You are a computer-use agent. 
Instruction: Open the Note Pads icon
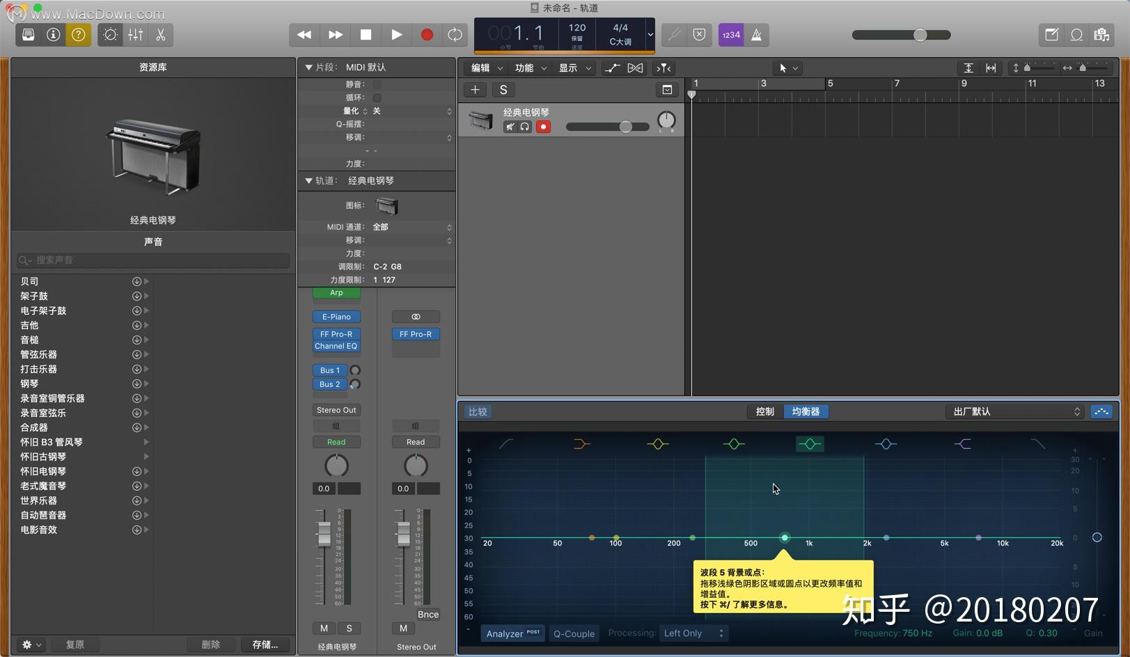1051,35
